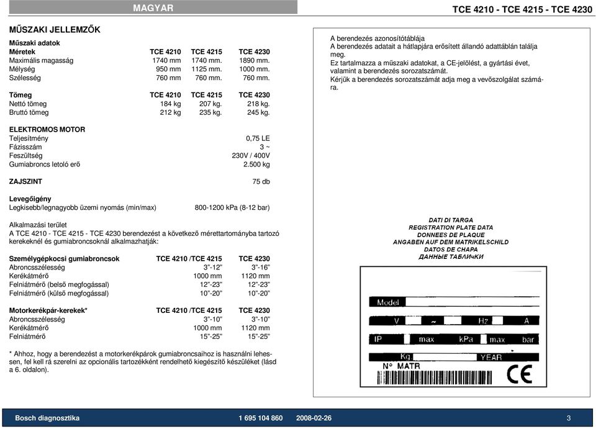
Task: Click the 235 kg. gross weight value
Action: (210, 112)
